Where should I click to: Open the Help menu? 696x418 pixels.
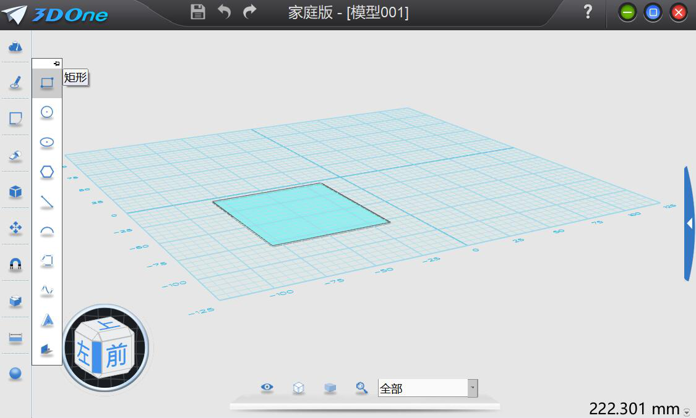(x=587, y=12)
